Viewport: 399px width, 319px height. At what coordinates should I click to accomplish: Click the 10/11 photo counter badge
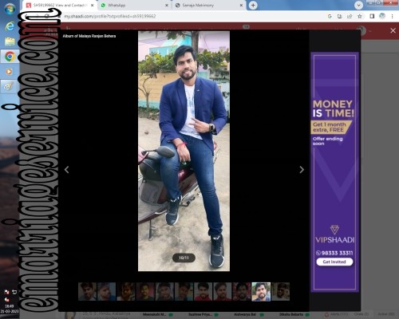click(184, 258)
